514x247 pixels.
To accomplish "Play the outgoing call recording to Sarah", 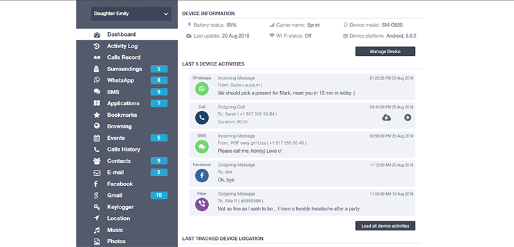I will click(408, 117).
